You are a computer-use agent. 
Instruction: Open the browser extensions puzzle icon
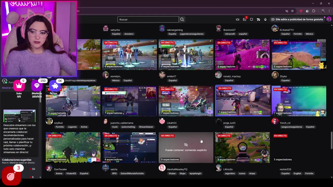[313, 11]
